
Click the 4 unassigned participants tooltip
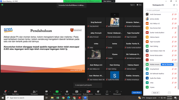point(88,85)
